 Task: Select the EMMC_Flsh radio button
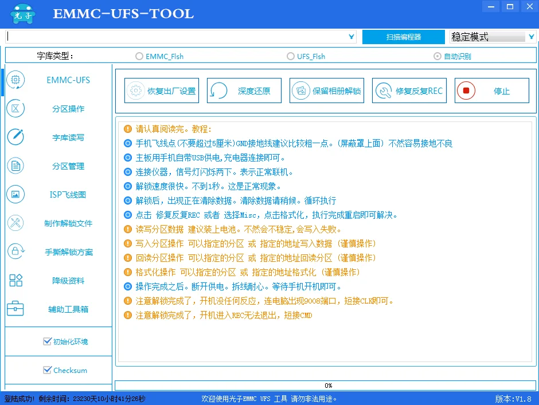[139, 56]
